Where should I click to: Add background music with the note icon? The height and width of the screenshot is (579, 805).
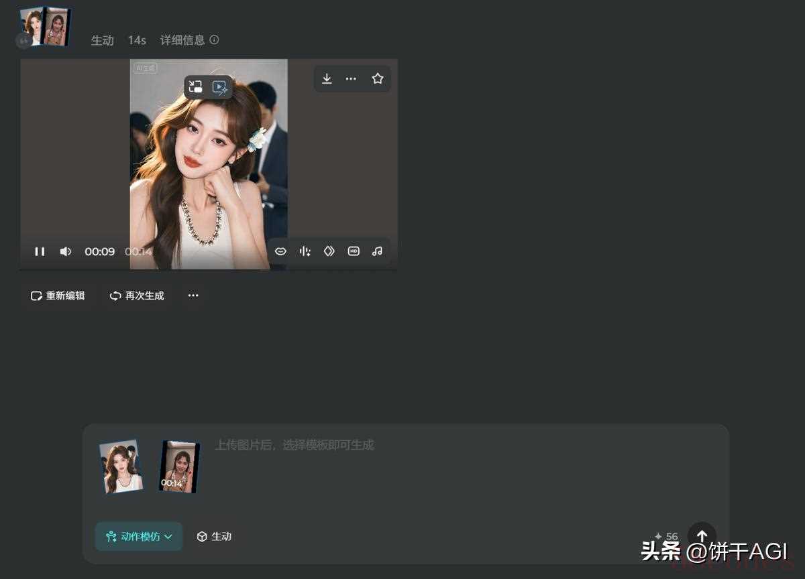coord(378,251)
